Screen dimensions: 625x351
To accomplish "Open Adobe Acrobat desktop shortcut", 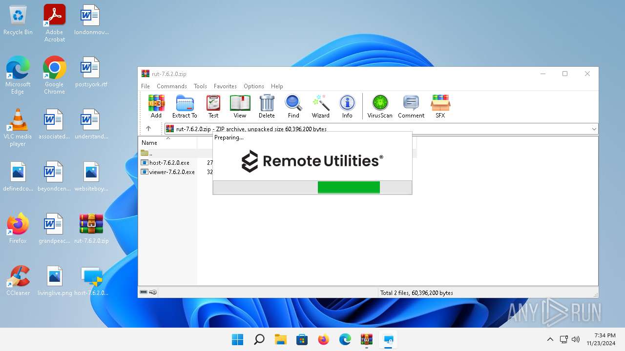I will [x=55, y=23].
